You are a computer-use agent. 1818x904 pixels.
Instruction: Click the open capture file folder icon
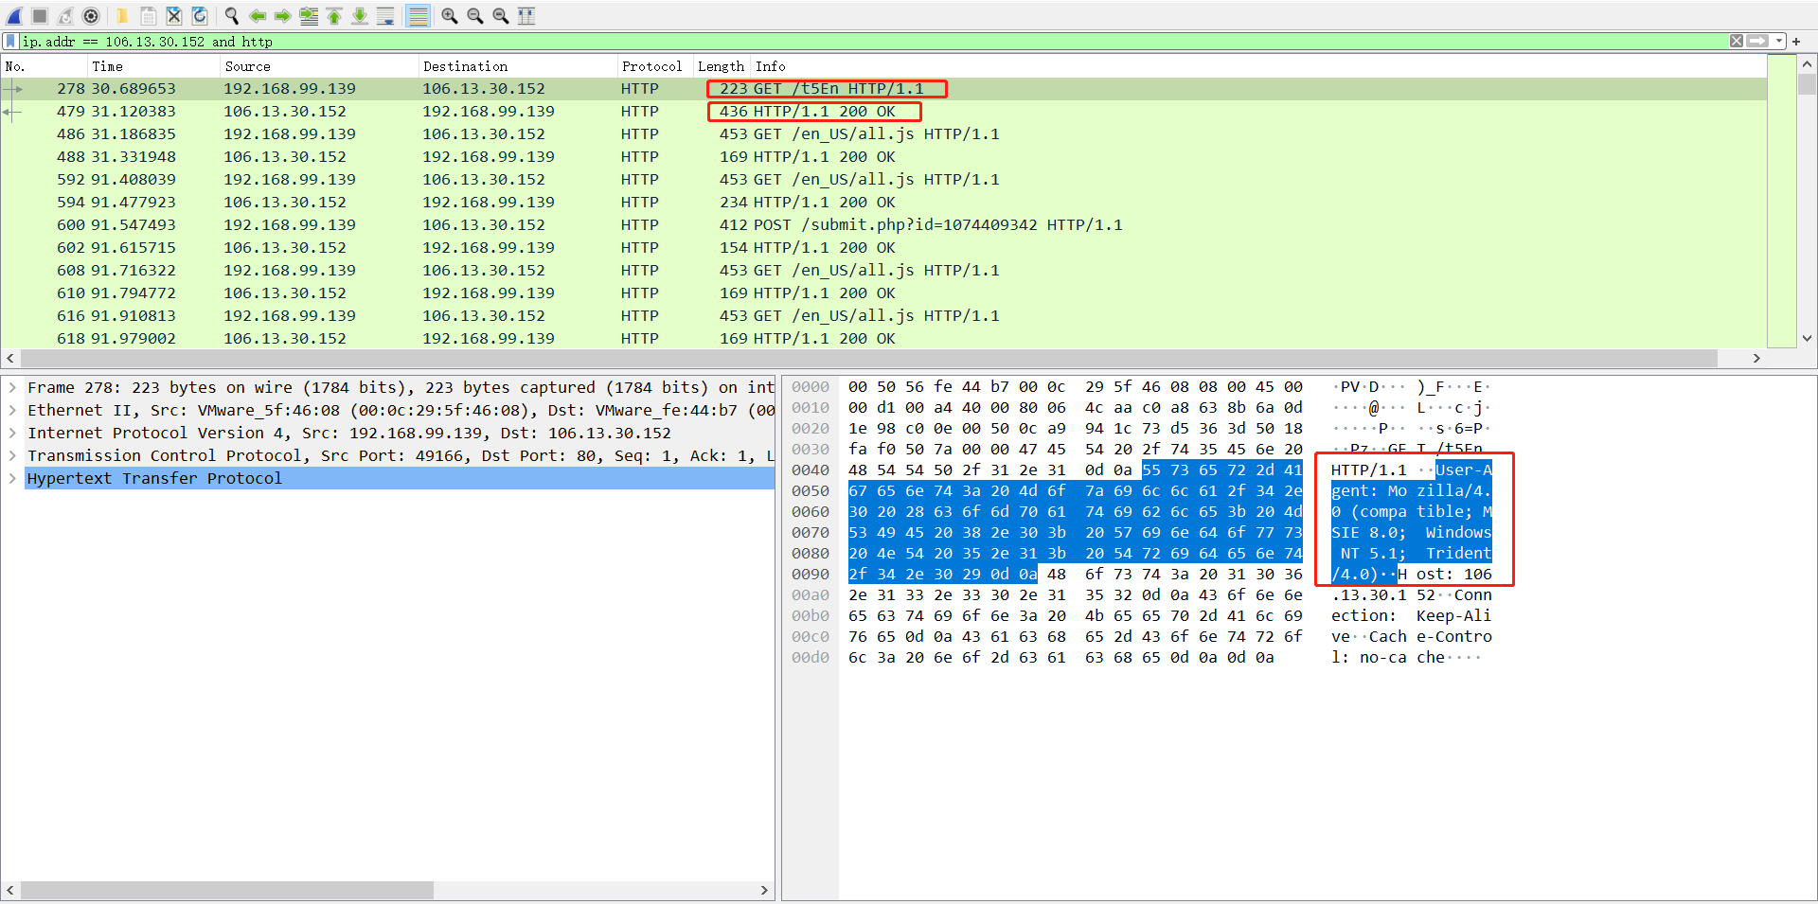(x=122, y=16)
